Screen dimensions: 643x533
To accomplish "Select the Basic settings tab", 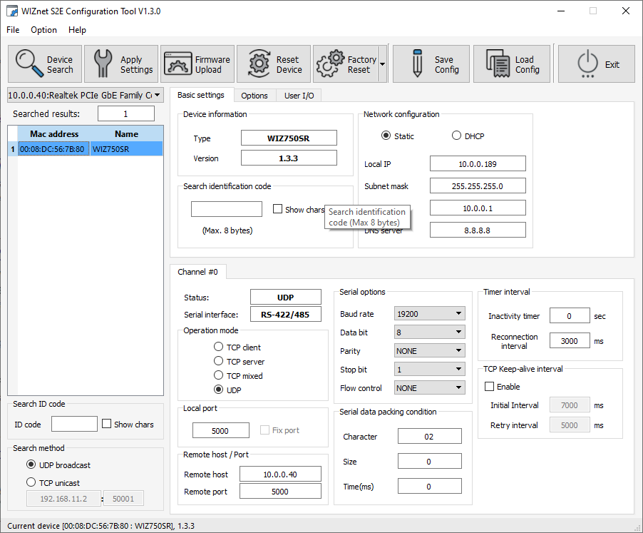I will (x=201, y=95).
